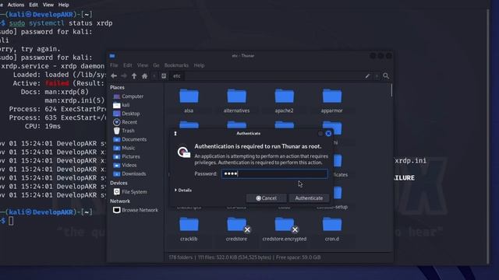
Task: Open the credstore.encrypted folder
Action: tap(284, 229)
